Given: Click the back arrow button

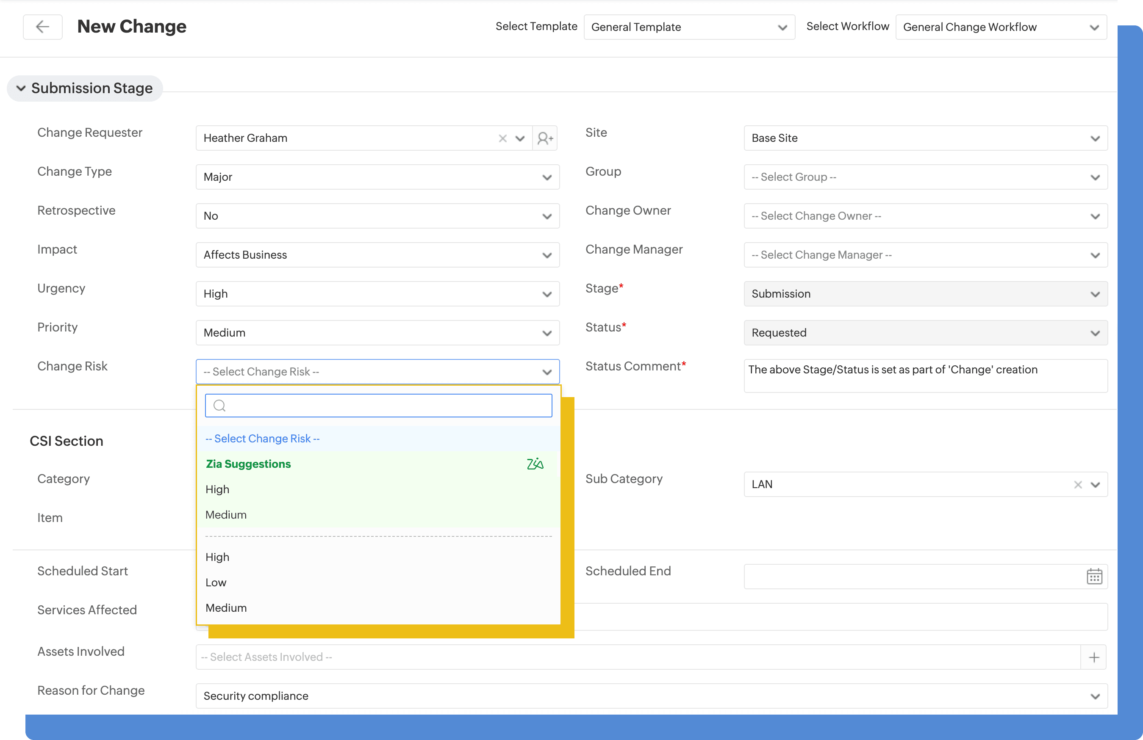Looking at the screenshot, I should tap(42, 27).
